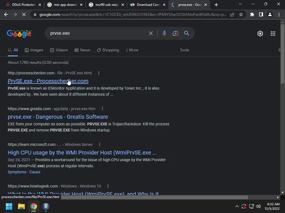
Task: Start voice search with microphone icon
Action: pyautogui.click(x=164, y=33)
